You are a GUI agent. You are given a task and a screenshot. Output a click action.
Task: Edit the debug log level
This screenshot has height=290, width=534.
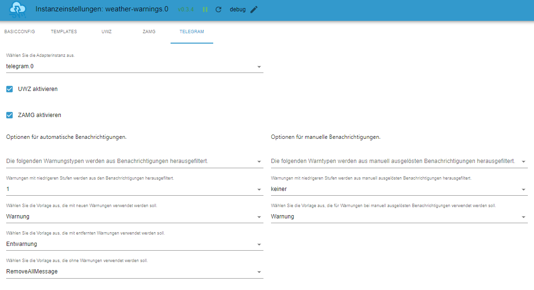(254, 9)
